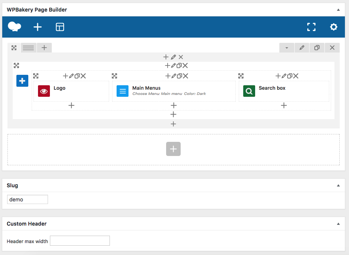Delete the Logo column
The width and height of the screenshot is (349, 255).
(83, 76)
